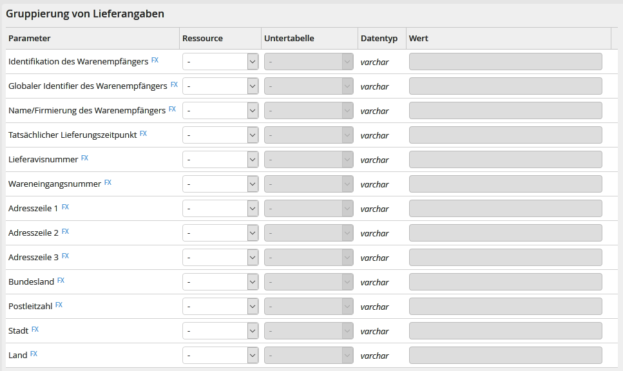The height and width of the screenshot is (371, 623).
Task: Click FX icon next to Identifikation des Warenempfängers
Action: pos(155,61)
